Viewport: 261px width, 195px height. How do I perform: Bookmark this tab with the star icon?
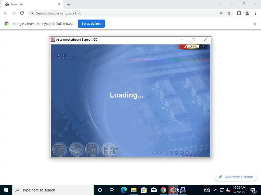tap(229, 13)
